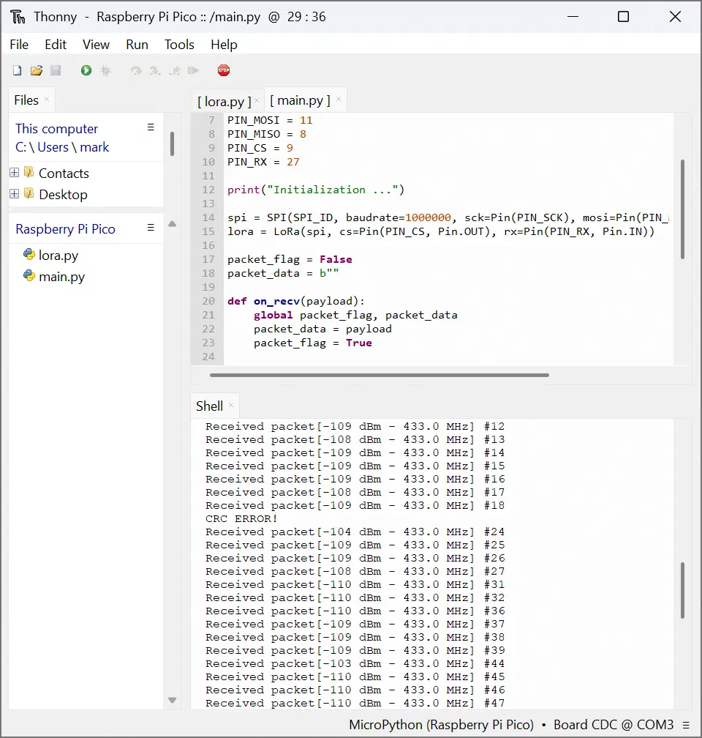Viewport: 702px width, 738px height.
Task: Click the Open file toolbar icon
Action: (x=37, y=70)
